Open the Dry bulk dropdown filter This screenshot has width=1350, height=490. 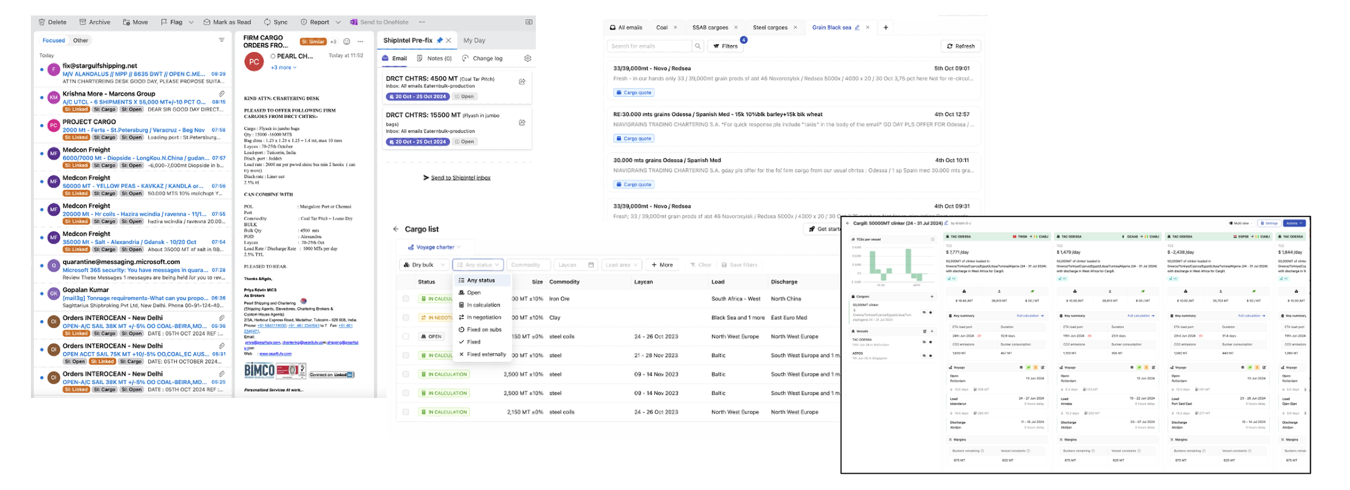(x=424, y=265)
